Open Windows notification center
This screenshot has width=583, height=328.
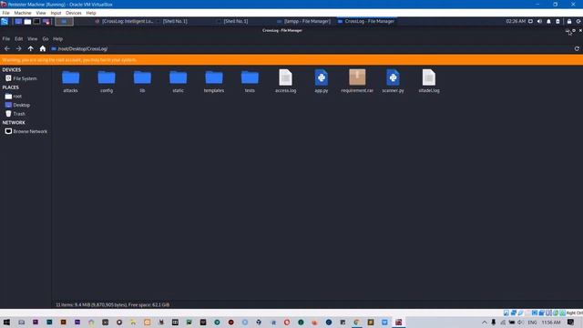[x=571, y=323]
